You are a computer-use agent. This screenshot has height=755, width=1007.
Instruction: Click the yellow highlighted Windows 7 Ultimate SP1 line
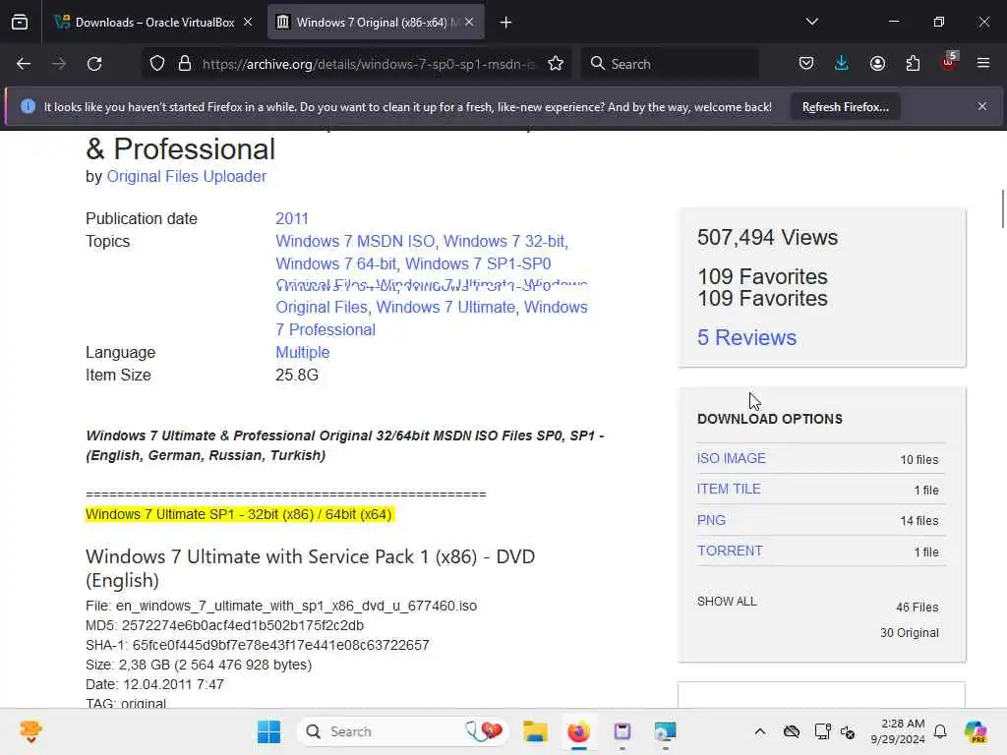tap(238, 515)
